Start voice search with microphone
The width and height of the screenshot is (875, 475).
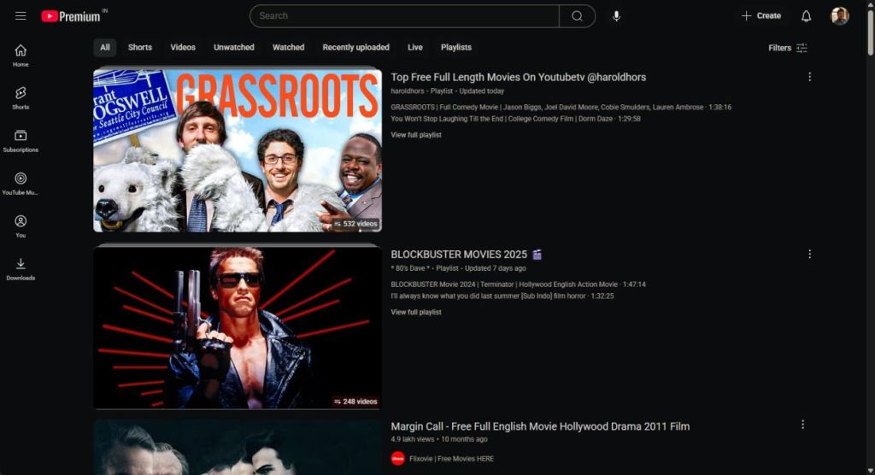pos(616,16)
